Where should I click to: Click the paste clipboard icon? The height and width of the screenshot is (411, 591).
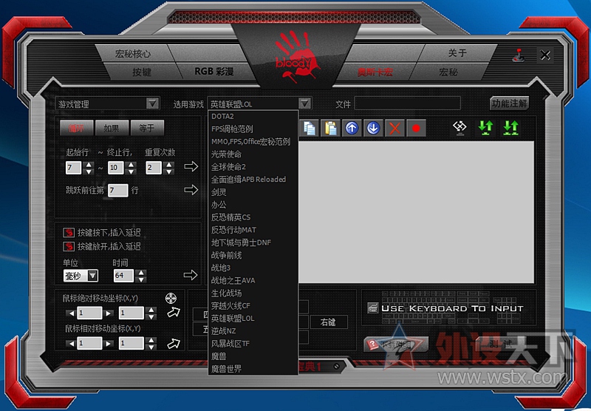pyautogui.click(x=330, y=128)
